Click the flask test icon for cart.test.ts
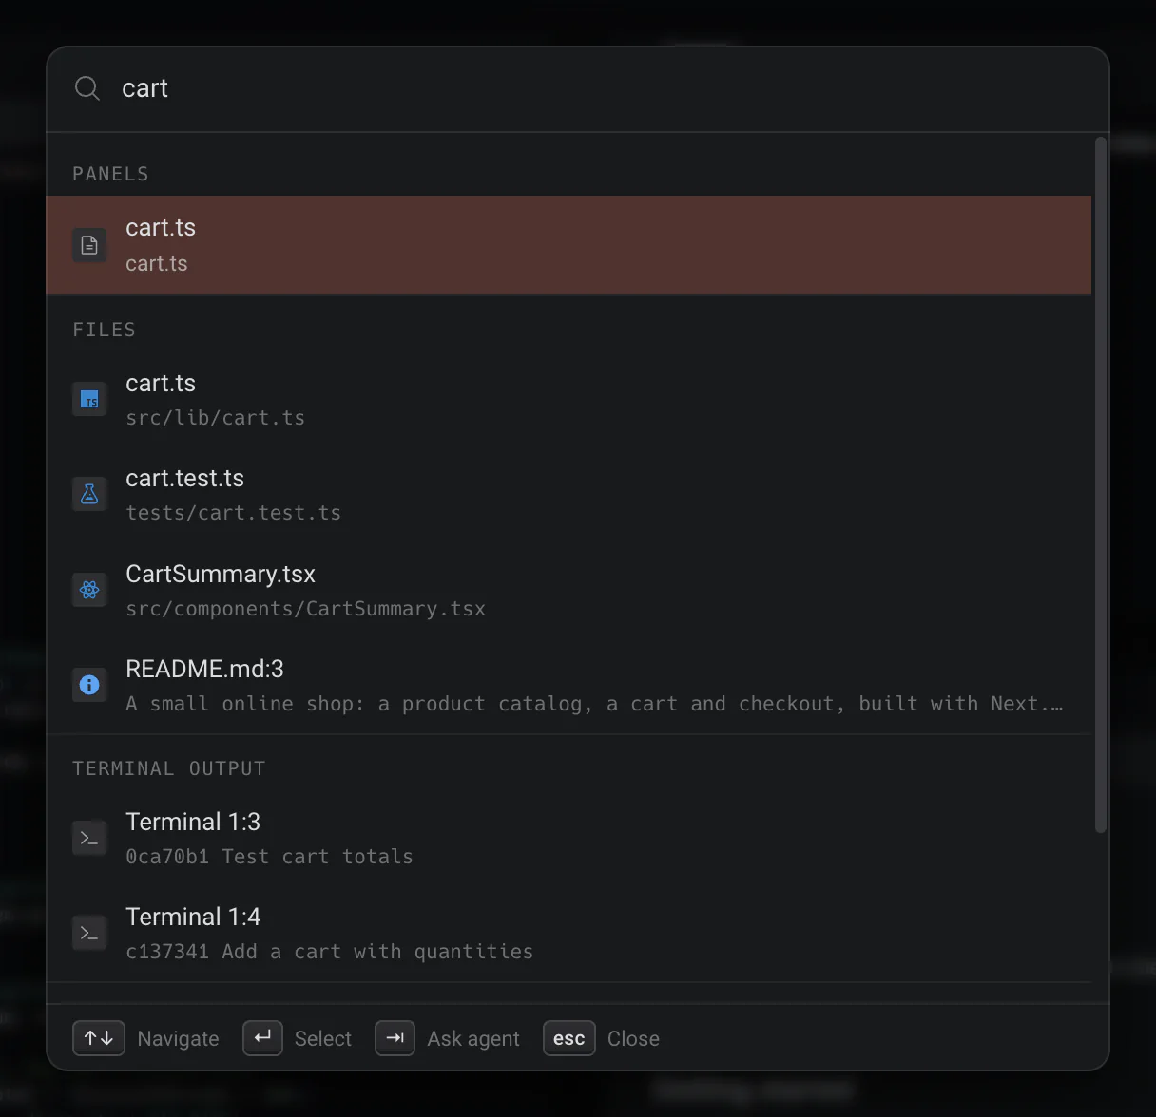 pyautogui.click(x=89, y=495)
